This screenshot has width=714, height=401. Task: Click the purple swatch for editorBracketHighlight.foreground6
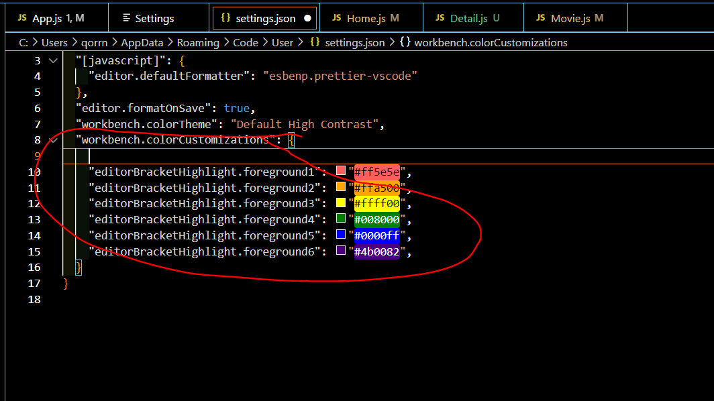point(341,251)
